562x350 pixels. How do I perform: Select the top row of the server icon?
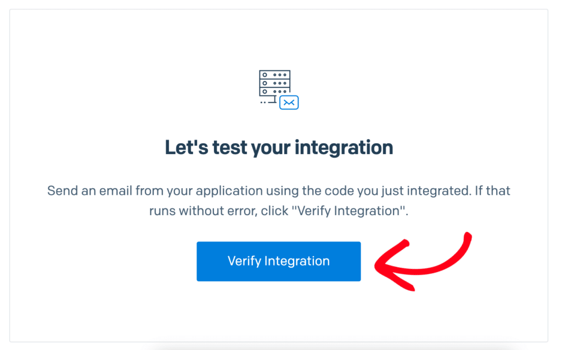[x=274, y=75]
